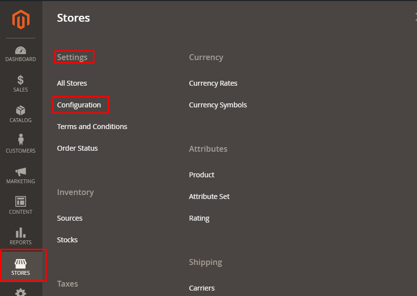Image resolution: width=417 pixels, height=296 pixels.
Task: Open inventory Sources link
Action: pyautogui.click(x=70, y=218)
